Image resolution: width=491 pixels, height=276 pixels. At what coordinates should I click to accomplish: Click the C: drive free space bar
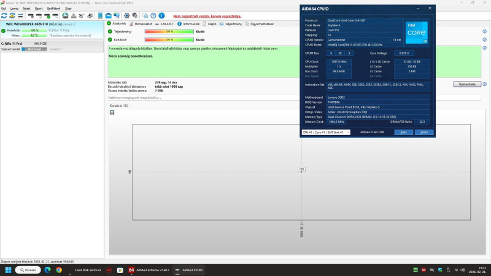34,49
